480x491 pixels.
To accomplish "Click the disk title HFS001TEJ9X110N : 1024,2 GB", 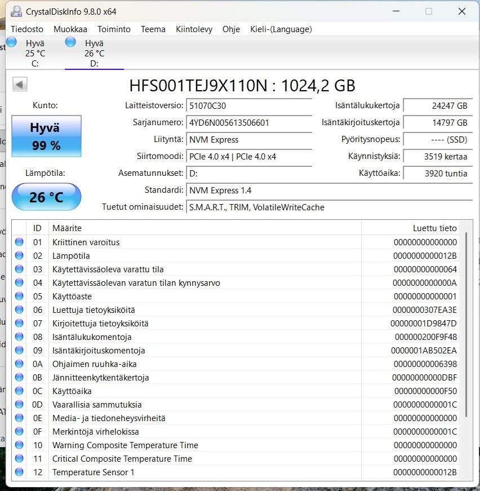I will coord(242,86).
